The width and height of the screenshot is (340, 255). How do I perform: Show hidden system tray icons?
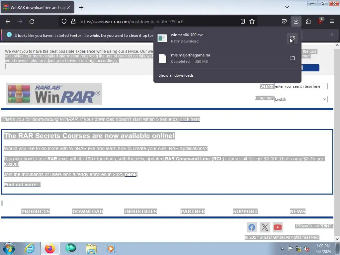click(282, 249)
